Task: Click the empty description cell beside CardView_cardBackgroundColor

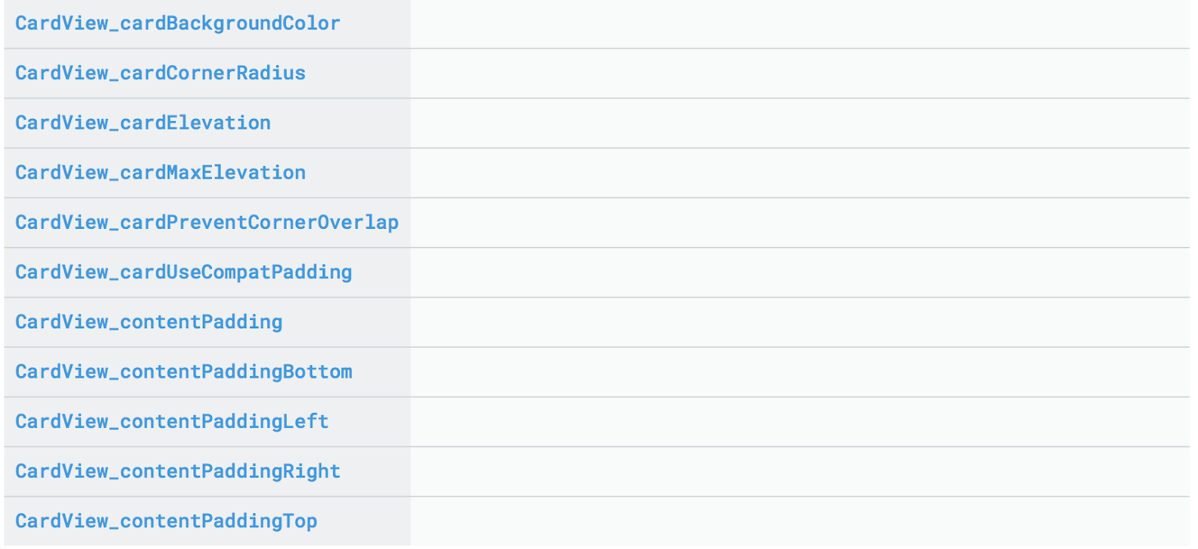Action: pos(800,24)
